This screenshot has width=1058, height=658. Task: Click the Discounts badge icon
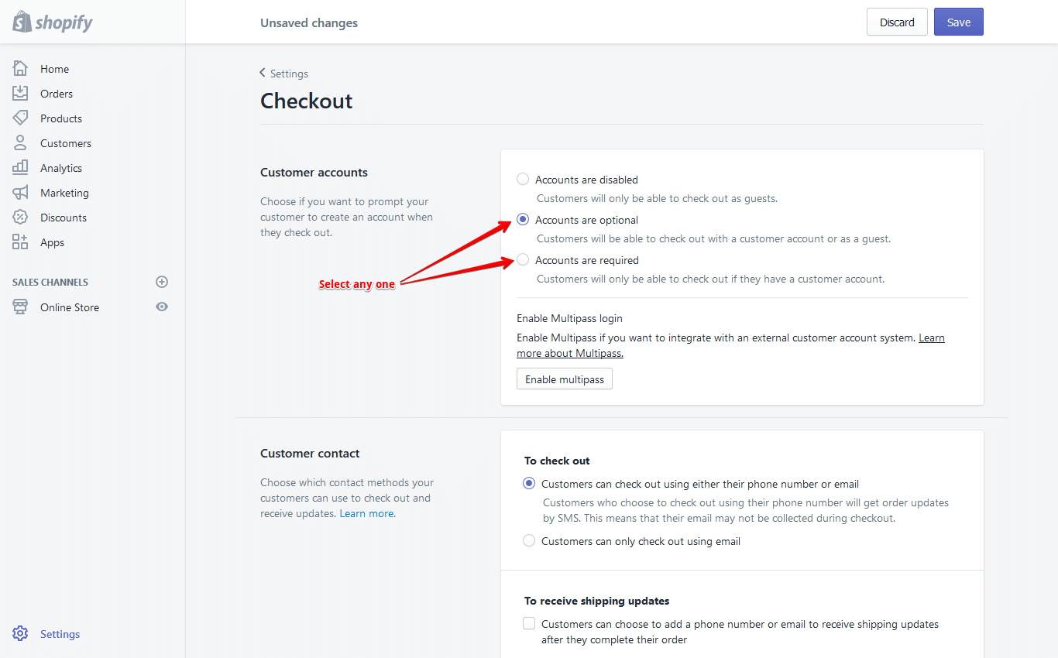point(20,218)
